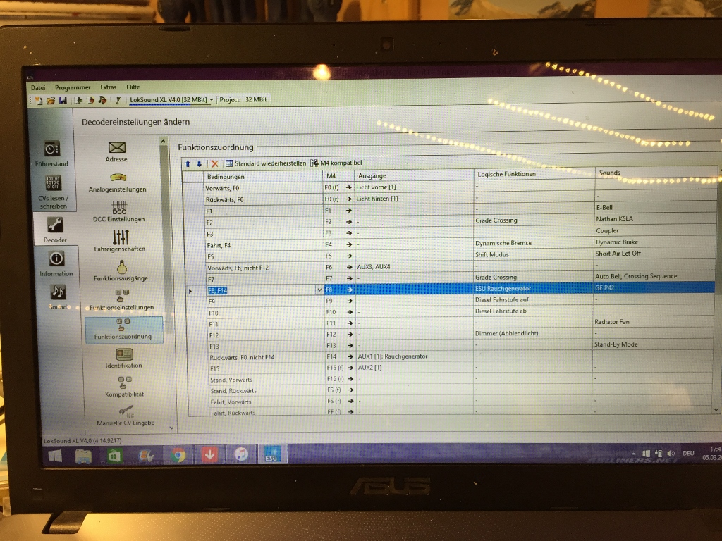Click the sidebar scroll up arrow
722x541 pixels.
click(163, 142)
